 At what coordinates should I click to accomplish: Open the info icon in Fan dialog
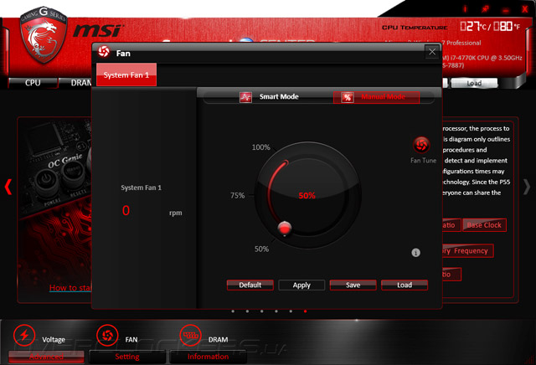415,253
